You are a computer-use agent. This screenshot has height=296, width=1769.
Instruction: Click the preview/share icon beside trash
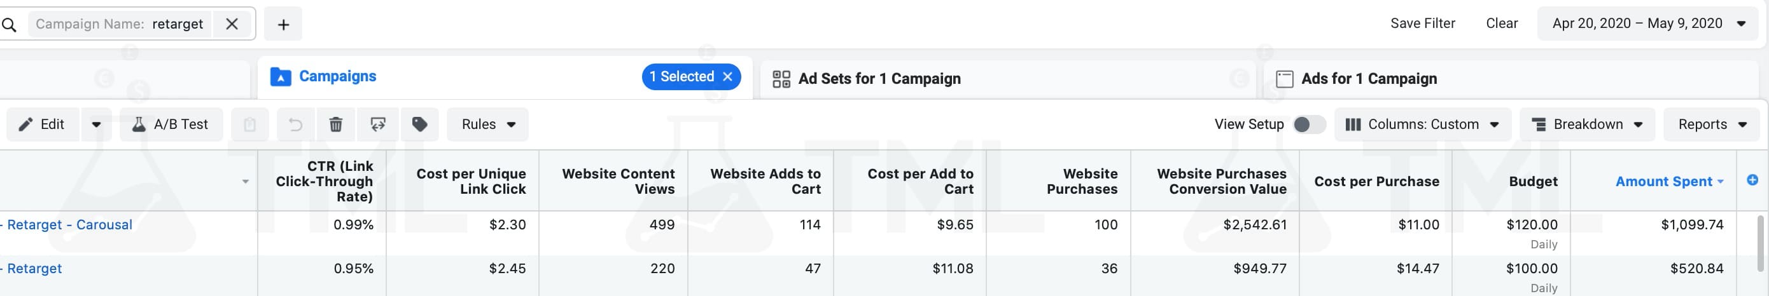pyautogui.click(x=378, y=124)
